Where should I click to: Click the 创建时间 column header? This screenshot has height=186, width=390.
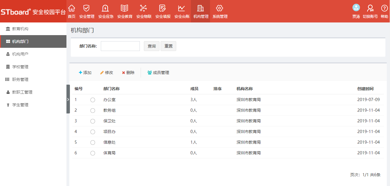(365, 89)
